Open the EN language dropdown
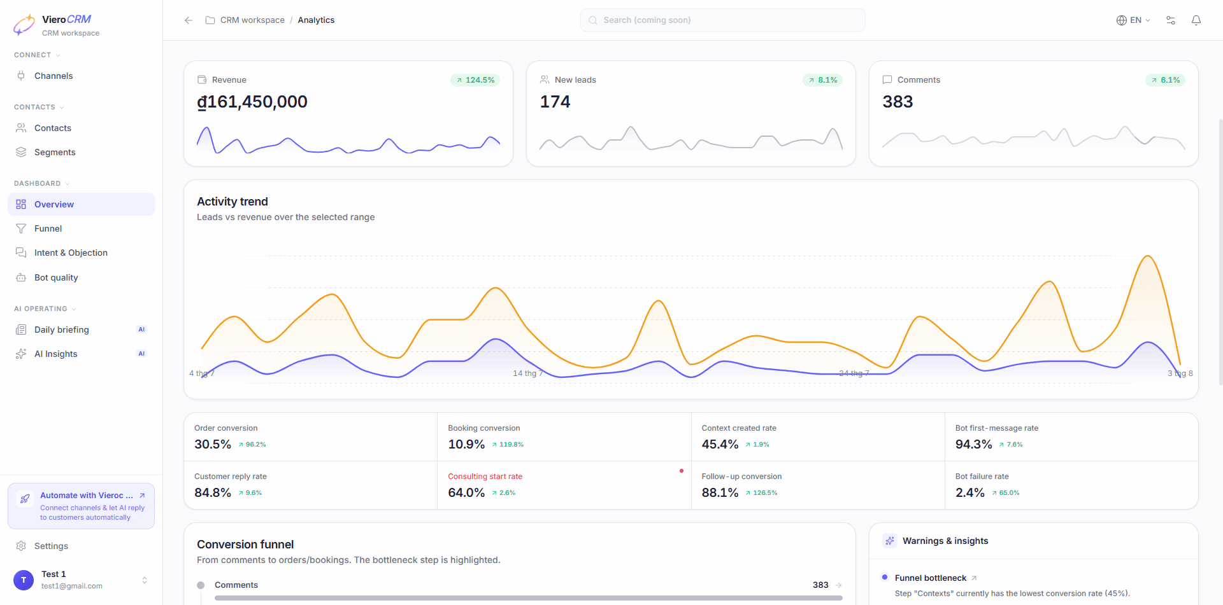The height and width of the screenshot is (605, 1223). click(x=1134, y=20)
